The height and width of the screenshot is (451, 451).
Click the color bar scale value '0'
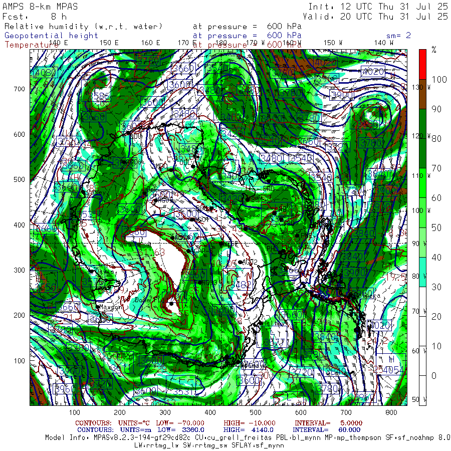point(434,376)
